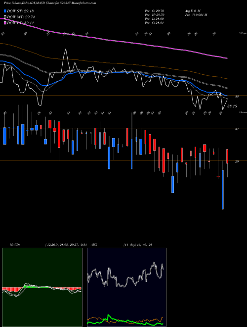Click the 'Pre L: 28.60' low value

[x=155, y=19]
